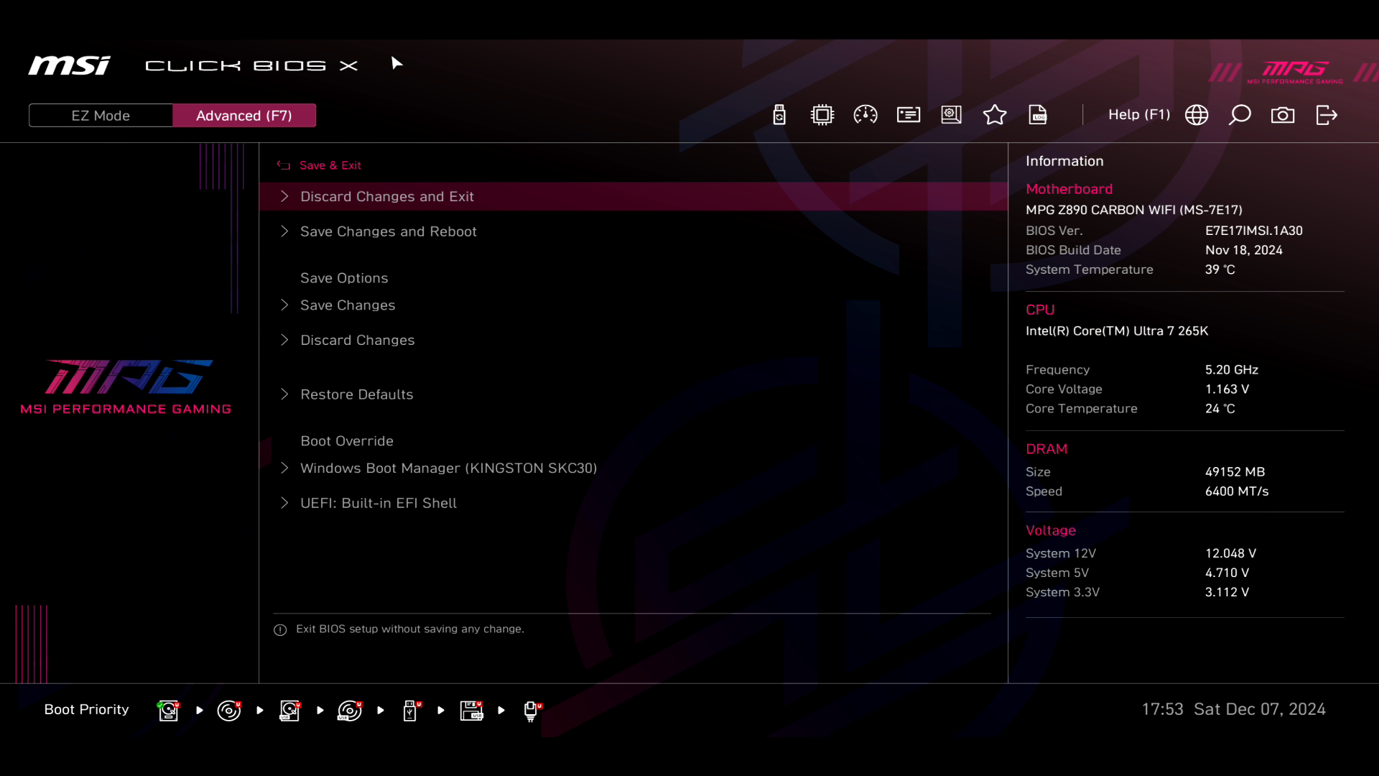This screenshot has width=1379, height=776.
Task: Open the LOG file icon
Action: [x=1038, y=115]
